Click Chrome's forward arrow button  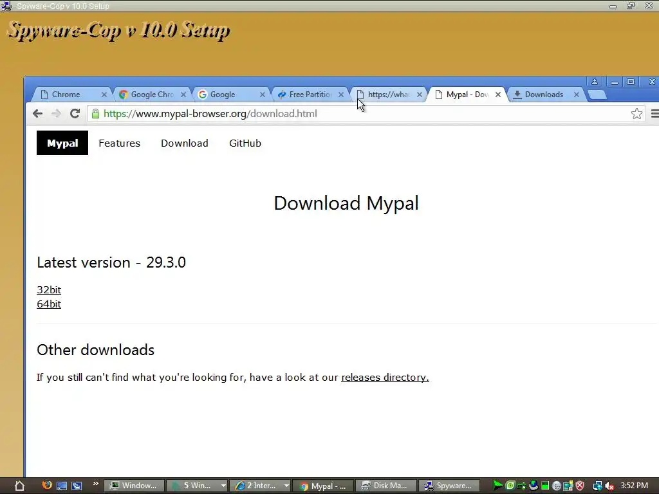point(56,113)
